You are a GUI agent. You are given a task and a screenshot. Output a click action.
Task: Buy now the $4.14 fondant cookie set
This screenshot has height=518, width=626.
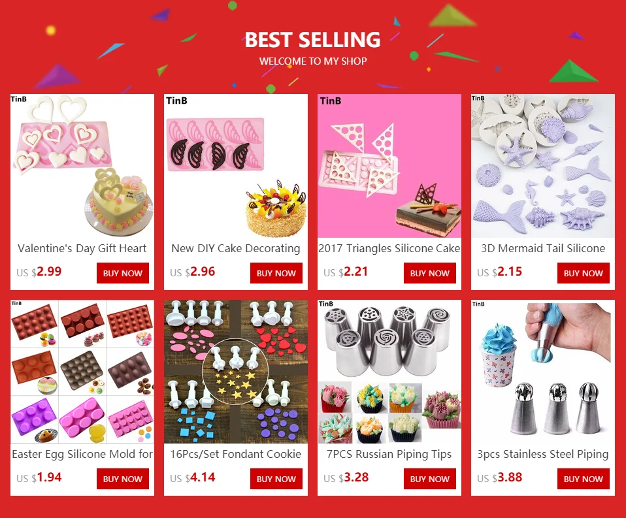tap(276, 479)
